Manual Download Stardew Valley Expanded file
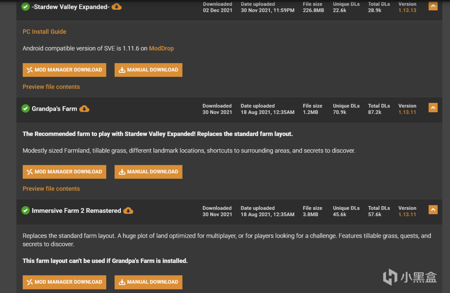The height and width of the screenshot is (293, 450). [148, 70]
